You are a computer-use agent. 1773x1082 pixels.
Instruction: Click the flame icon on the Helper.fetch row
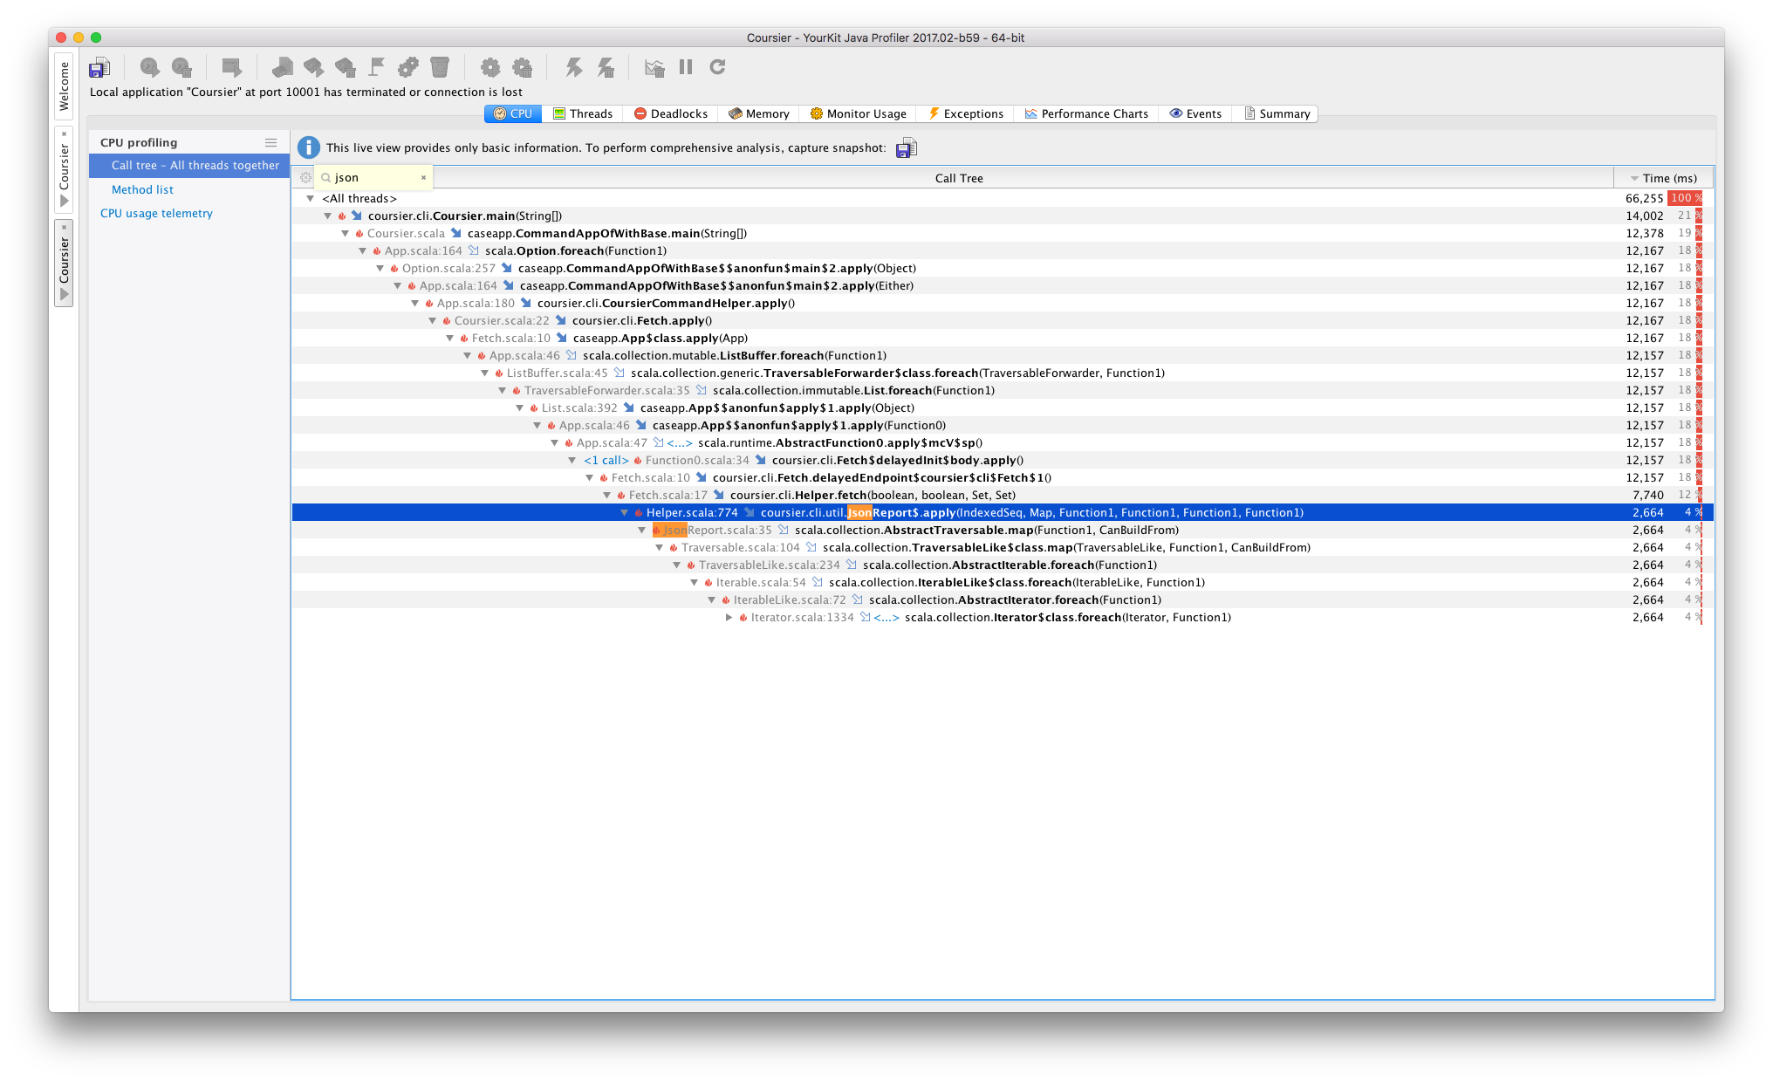(620, 495)
